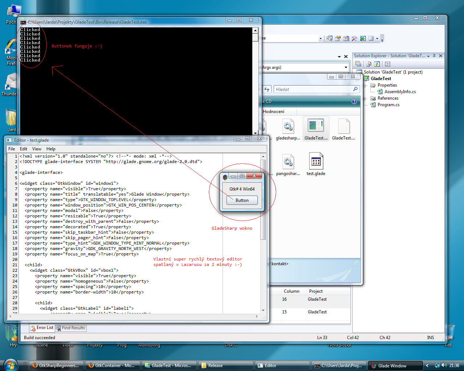
Task: Click the Glade Window title bar system icon
Action: point(225,177)
